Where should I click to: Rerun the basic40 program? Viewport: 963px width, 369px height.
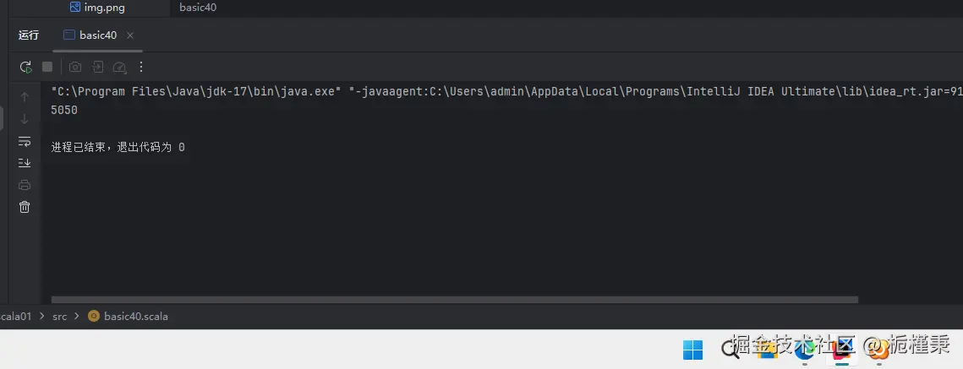click(x=25, y=67)
